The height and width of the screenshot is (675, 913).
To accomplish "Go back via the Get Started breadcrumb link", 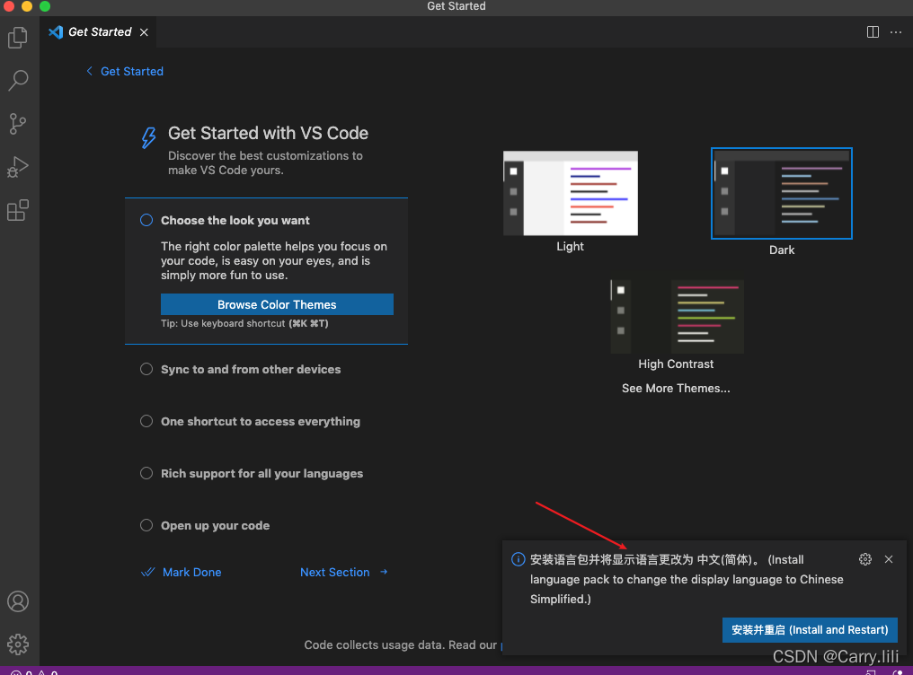I will click(x=125, y=72).
